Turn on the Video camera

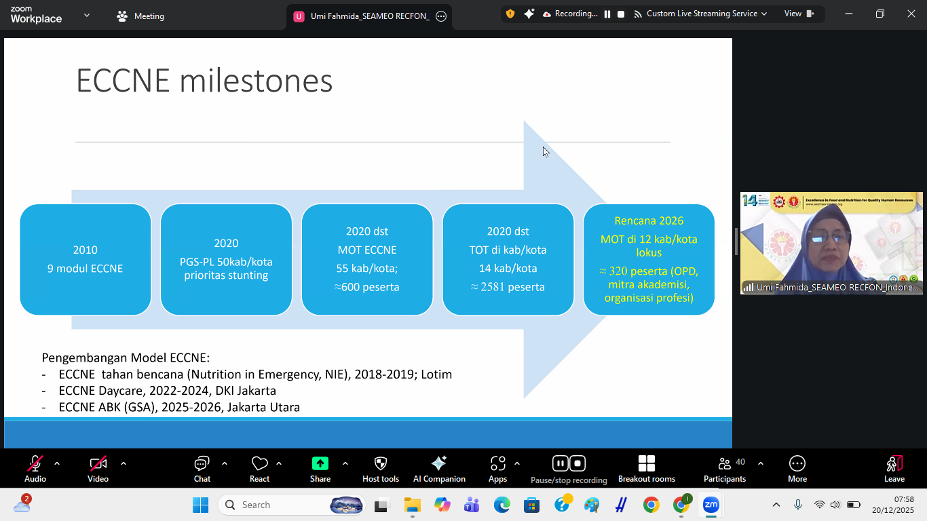coord(98,468)
